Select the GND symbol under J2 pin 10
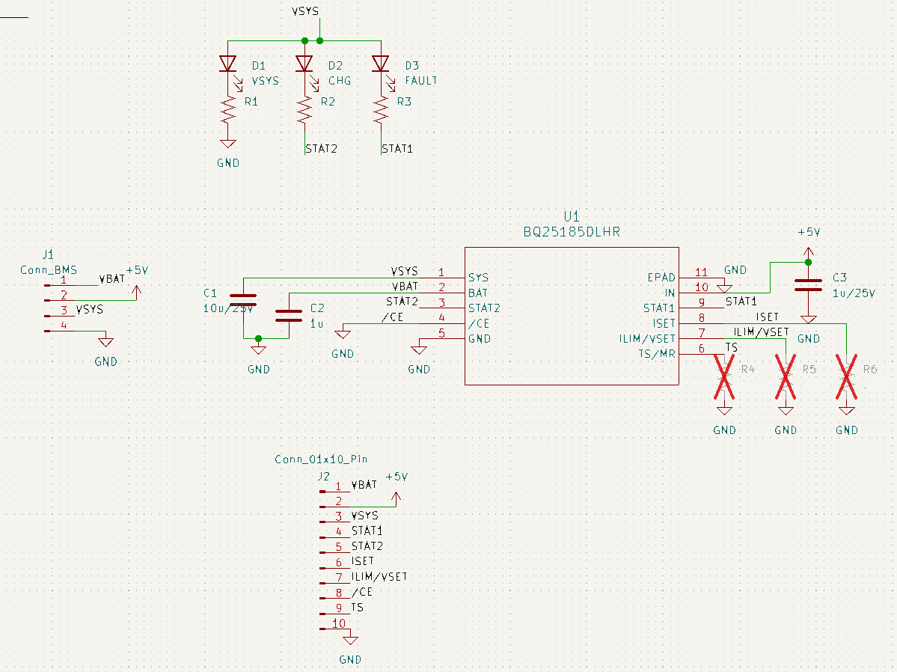This screenshot has height=672, width=897. tap(350, 641)
